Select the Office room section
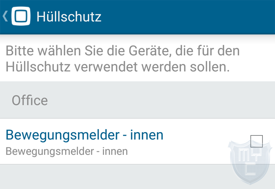This screenshot has width=275, height=189. [137, 100]
